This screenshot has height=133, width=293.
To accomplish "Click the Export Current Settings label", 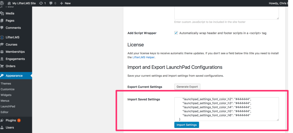I will pos(145,87).
